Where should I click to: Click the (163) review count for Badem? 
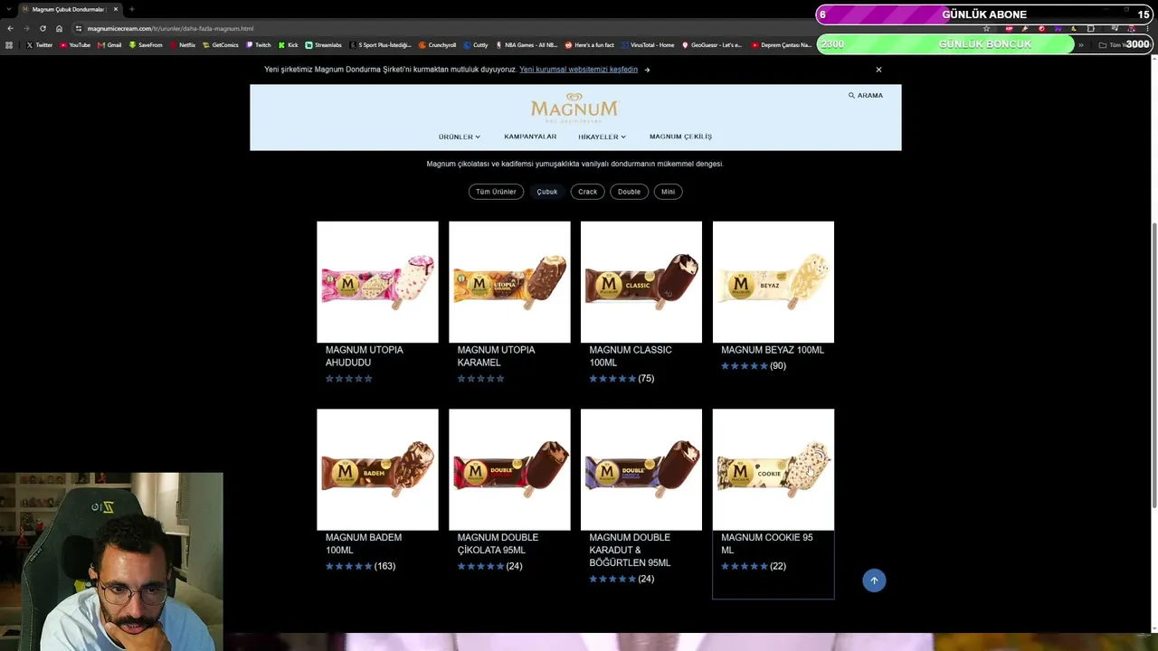click(384, 566)
